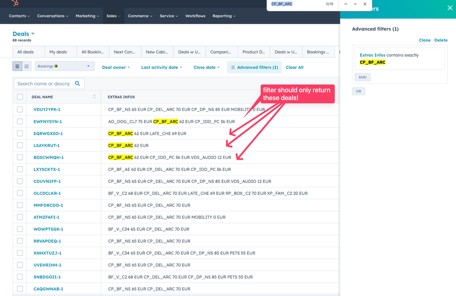Close the Advanced filters panel with the X
456x296 pixels.
coord(449,8)
